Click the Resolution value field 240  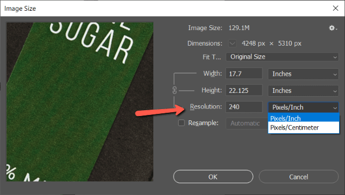244,107
